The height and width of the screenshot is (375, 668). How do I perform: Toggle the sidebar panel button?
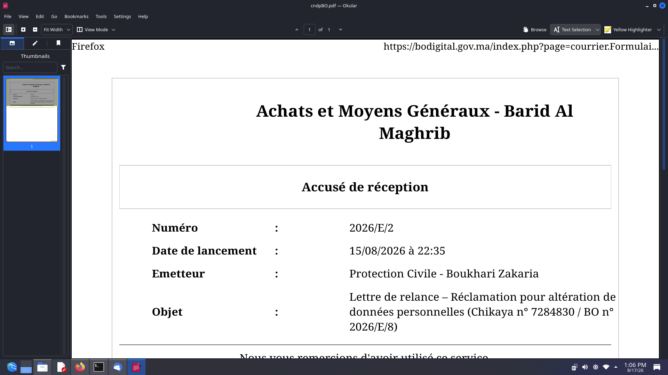tap(9, 30)
